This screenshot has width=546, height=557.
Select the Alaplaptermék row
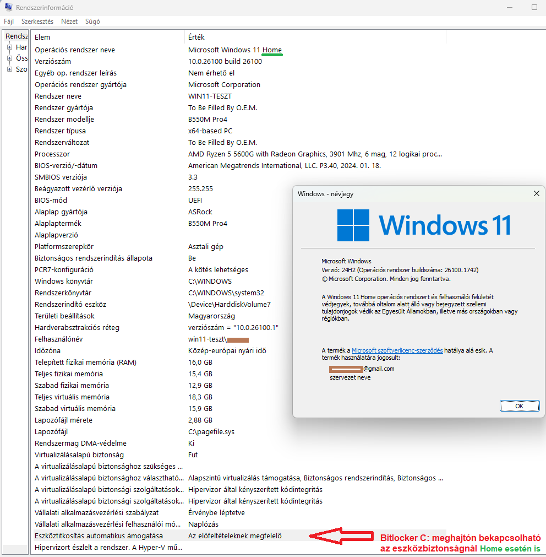coord(163,224)
